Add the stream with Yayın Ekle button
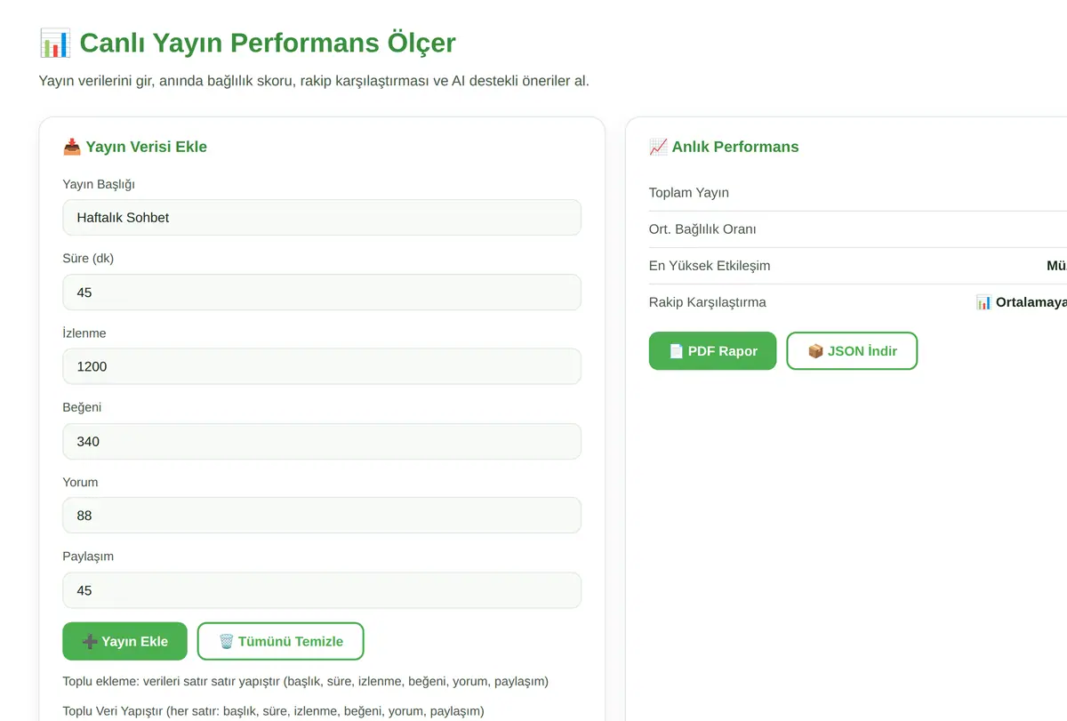 (x=124, y=641)
